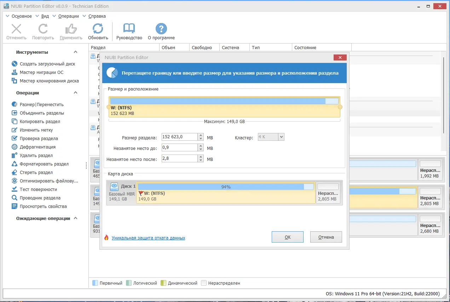Click the Объем column header
The image size is (450, 302).
coord(174,47)
